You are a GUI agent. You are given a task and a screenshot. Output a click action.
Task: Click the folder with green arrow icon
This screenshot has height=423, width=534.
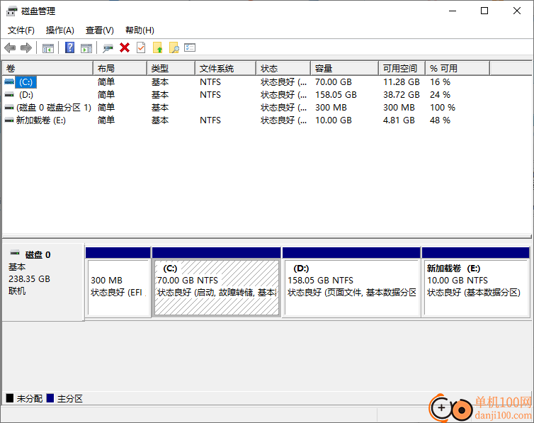[158, 47]
